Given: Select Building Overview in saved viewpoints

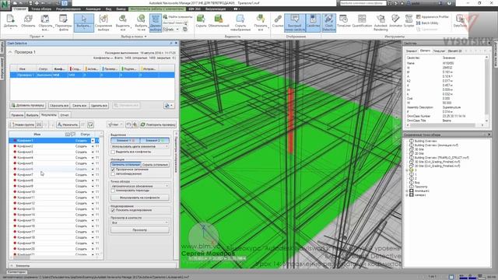Looking at the screenshot, I should pyautogui.click(x=426, y=141).
